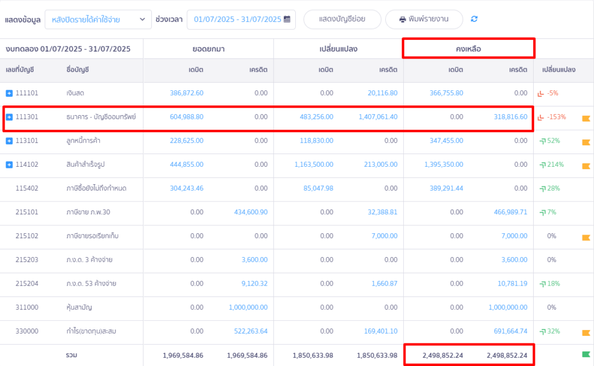Click the green flag in the total row
This screenshot has height=366, width=594.
click(586, 355)
